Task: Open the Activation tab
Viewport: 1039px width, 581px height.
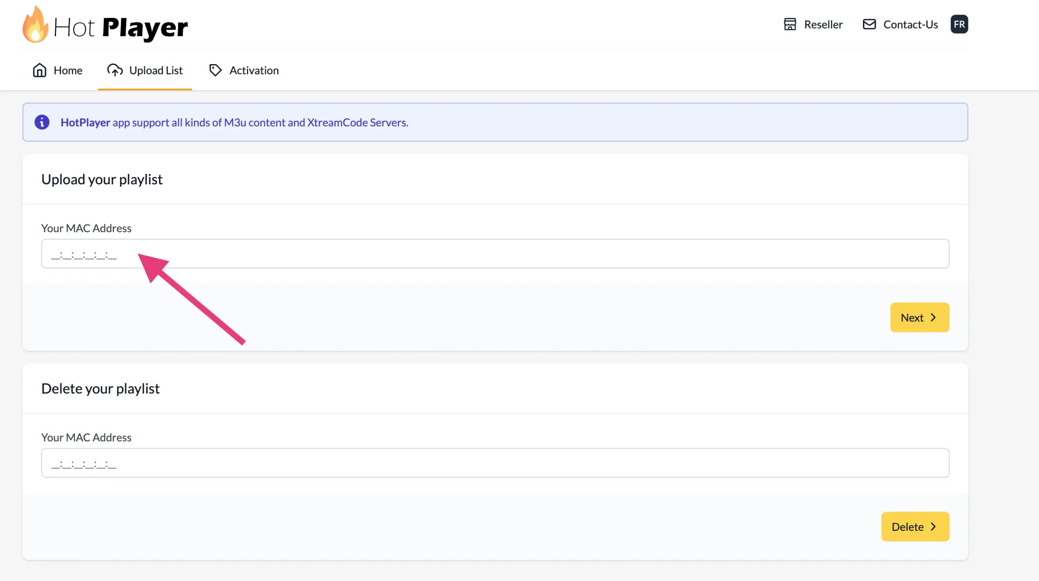Action: click(254, 70)
